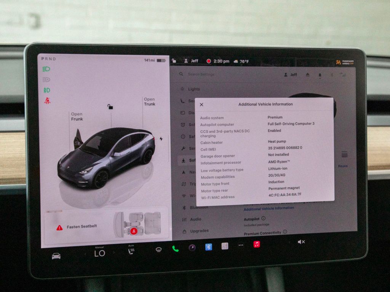Image resolution: width=390 pixels, height=292 pixels.
Task: Tap the Permanent magnet rear motor value
Action: [284, 188]
